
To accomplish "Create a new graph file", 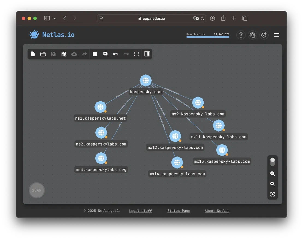I will 33,54.
